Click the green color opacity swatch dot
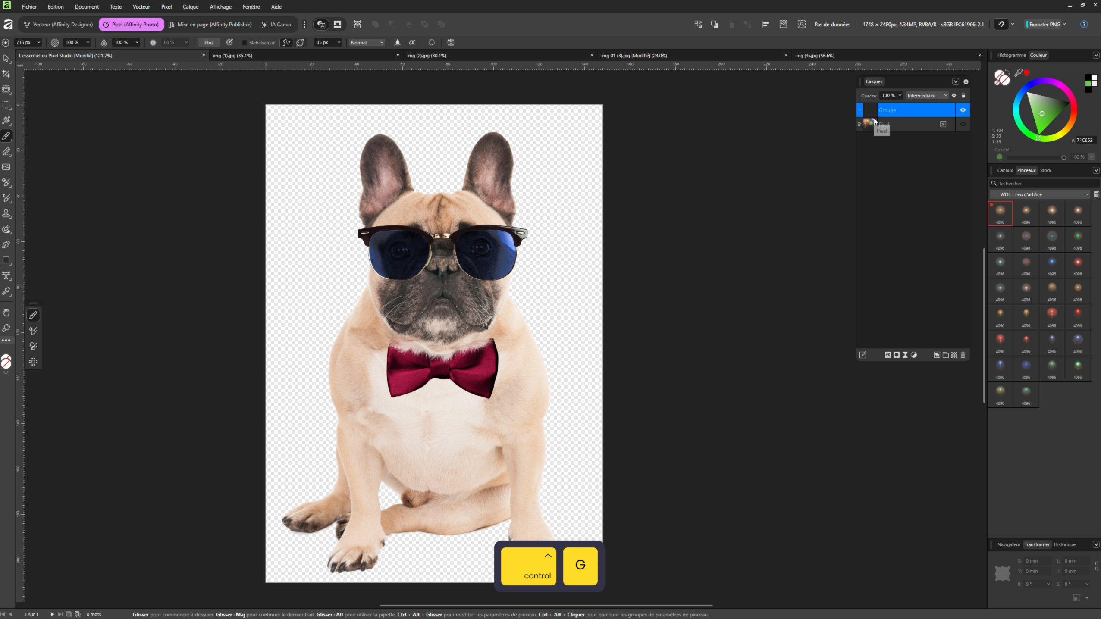Screen dimensions: 1101x619 tap(1000, 157)
